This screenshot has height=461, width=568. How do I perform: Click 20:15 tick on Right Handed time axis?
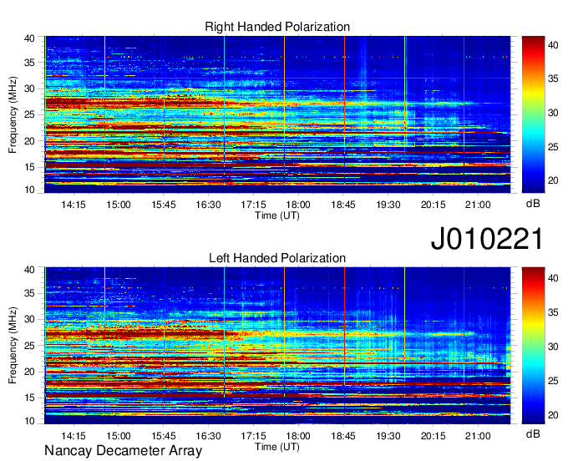433,205
